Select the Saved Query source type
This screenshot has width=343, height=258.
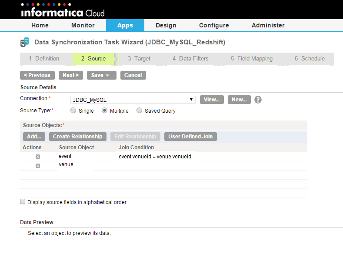click(x=140, y=111)
